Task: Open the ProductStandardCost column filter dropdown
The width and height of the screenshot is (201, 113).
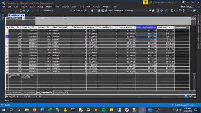Action: (x=155, y=27)
